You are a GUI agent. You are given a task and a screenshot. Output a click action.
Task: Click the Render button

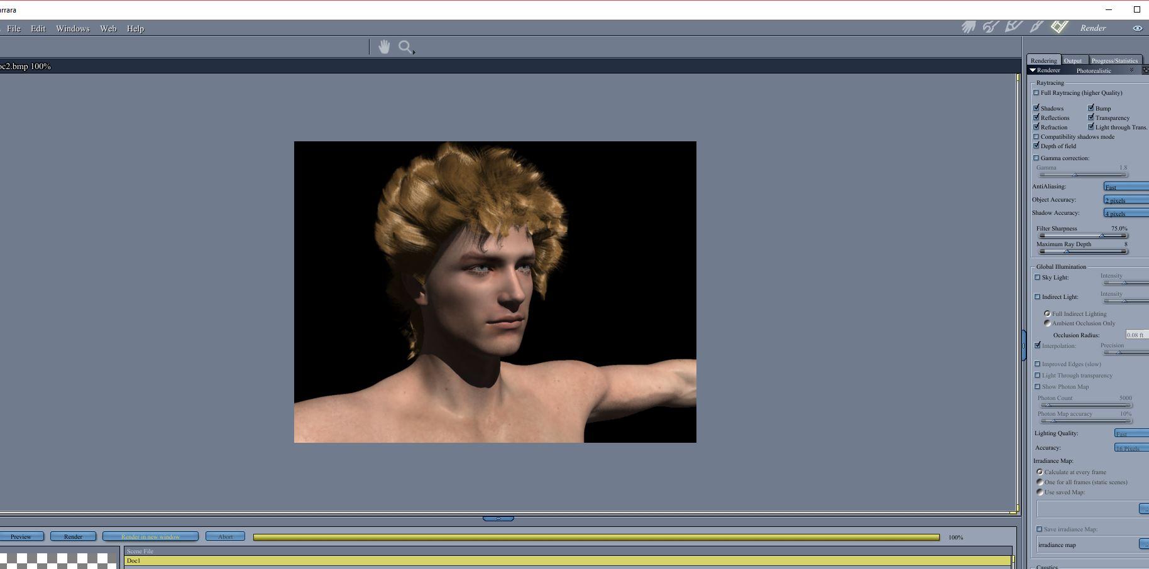(73, 537)
